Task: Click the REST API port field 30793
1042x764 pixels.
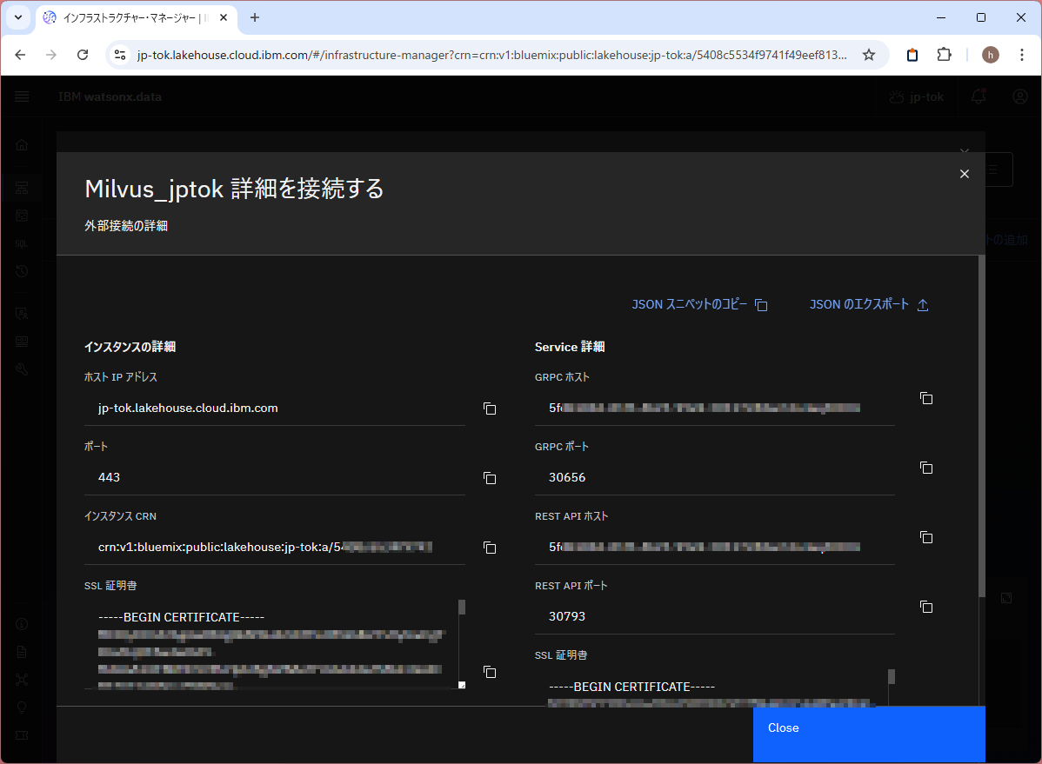Action: click(x=714, y=616)
